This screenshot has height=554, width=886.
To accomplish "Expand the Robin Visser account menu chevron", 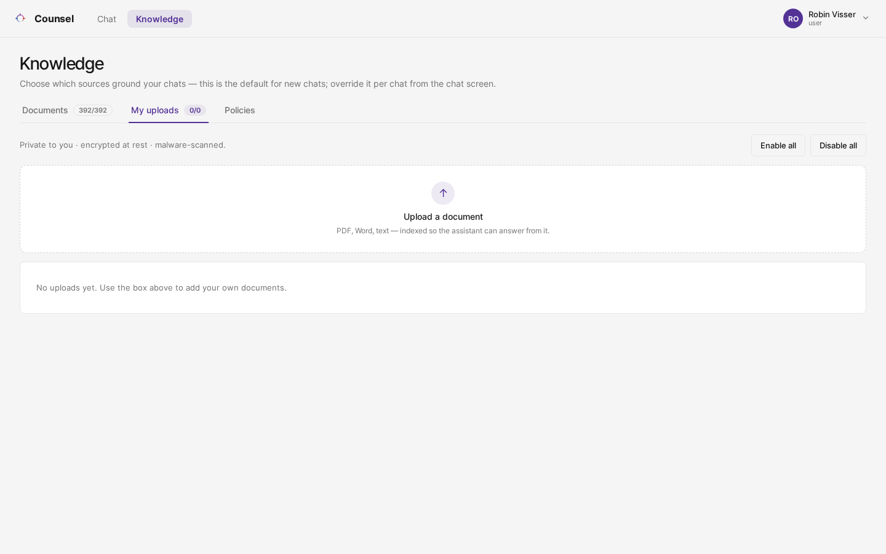I will 866,18.
